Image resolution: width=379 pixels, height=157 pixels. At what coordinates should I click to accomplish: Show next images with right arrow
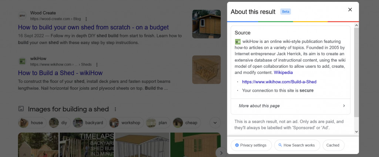pyautogui.click(x=221, y=153)
